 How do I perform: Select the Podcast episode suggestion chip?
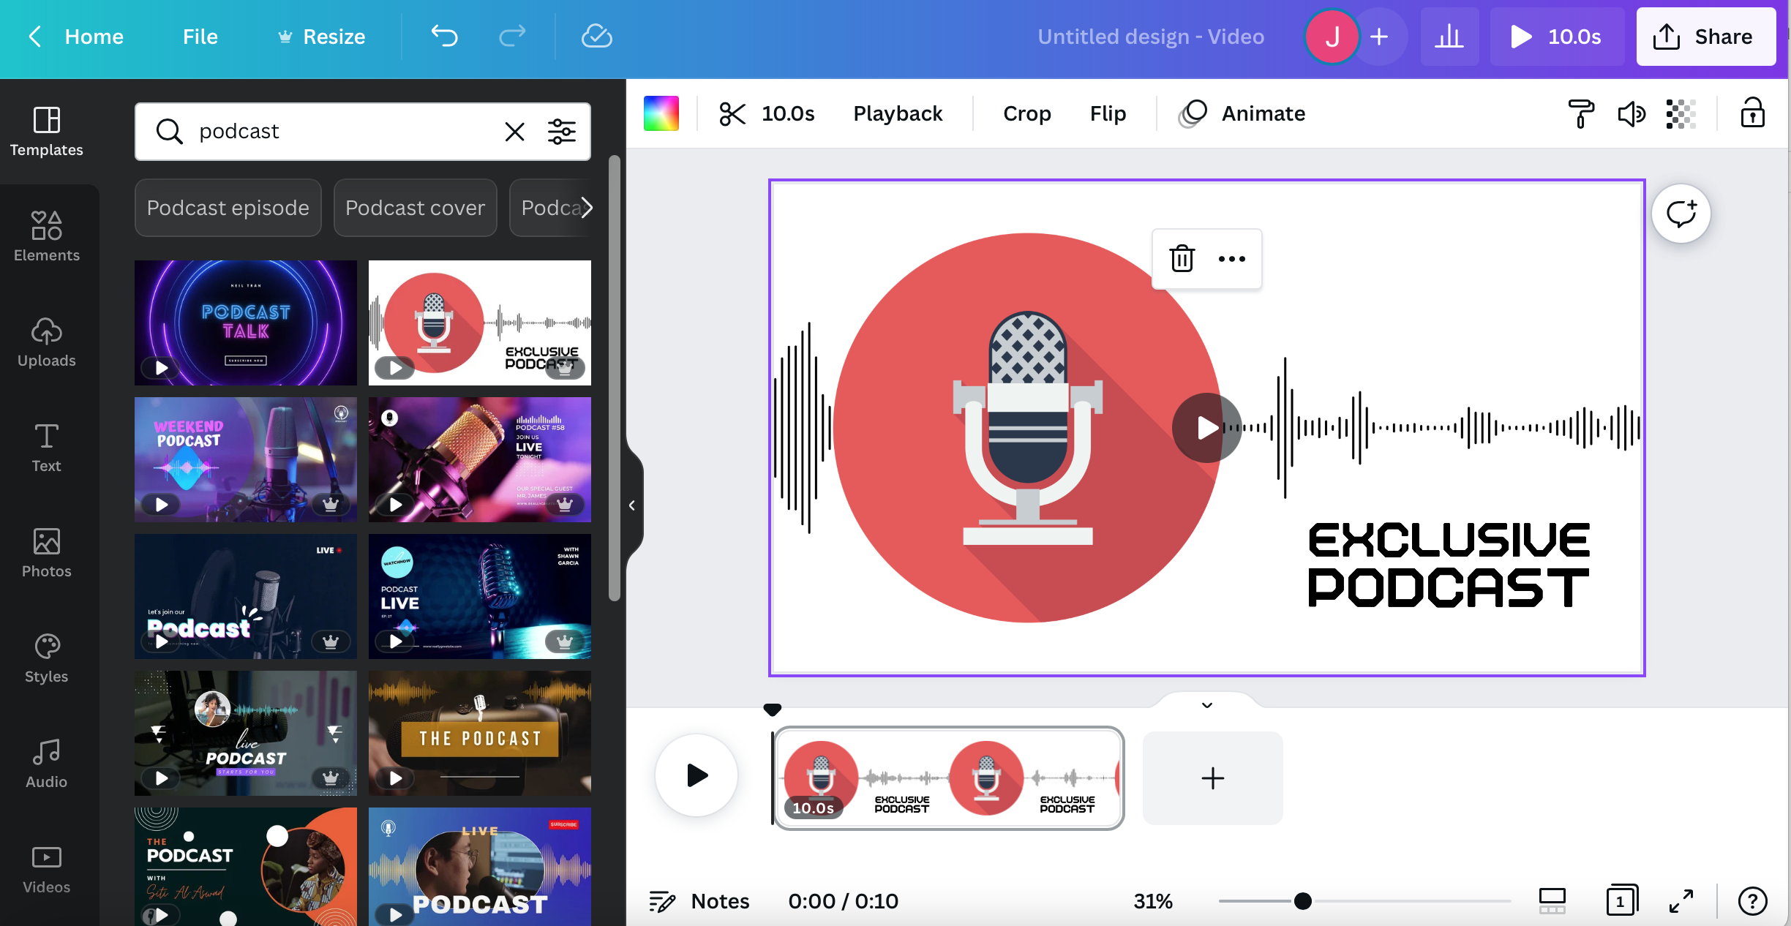click(228, 208)
